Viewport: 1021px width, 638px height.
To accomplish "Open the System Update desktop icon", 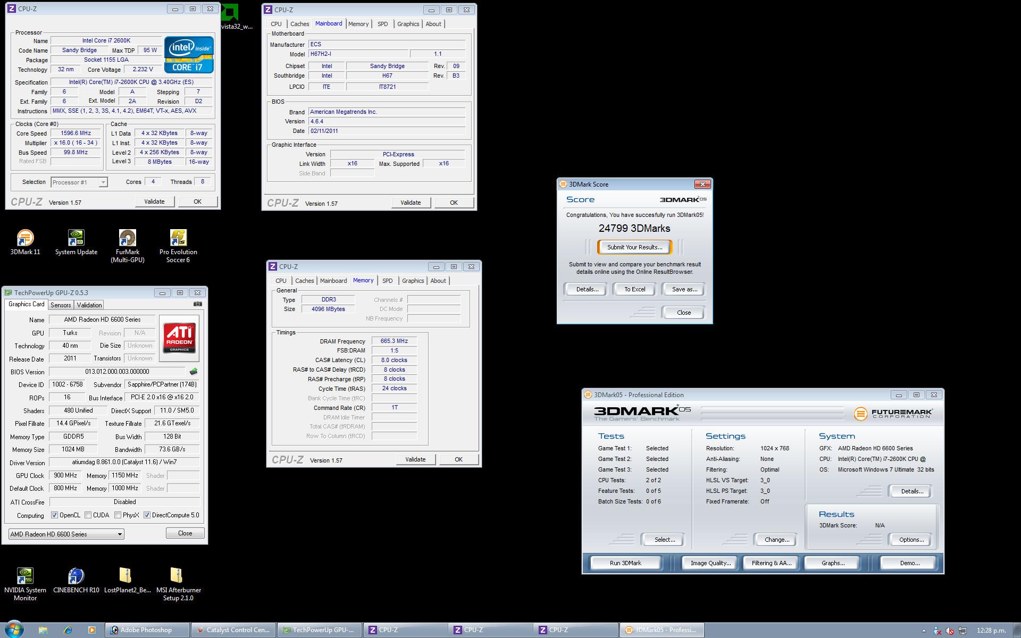I will point(76,242).
